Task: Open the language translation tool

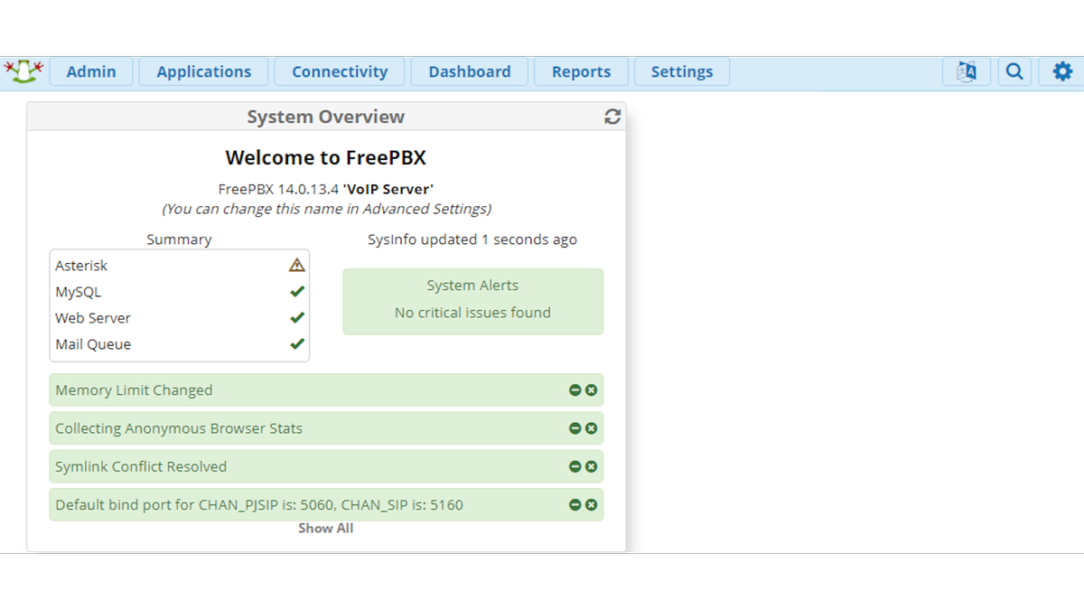Action: point(967,70)
